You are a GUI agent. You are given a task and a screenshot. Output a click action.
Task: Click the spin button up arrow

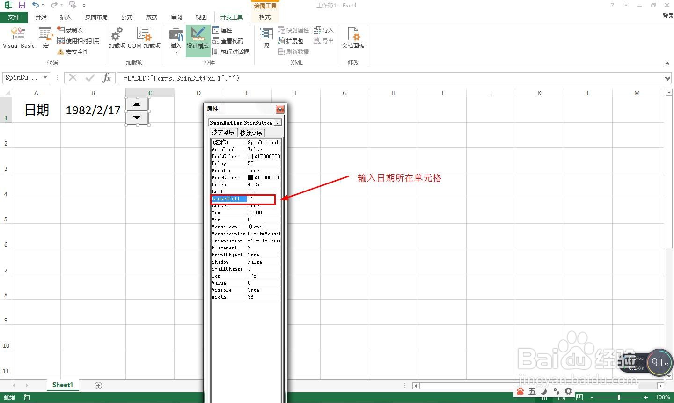(137, 105)
